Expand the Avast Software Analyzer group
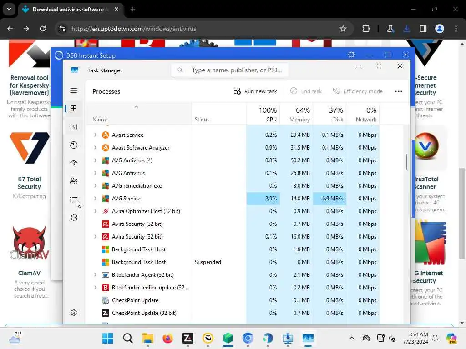Screen dimensions: 466x349 [x=95, y=148]
